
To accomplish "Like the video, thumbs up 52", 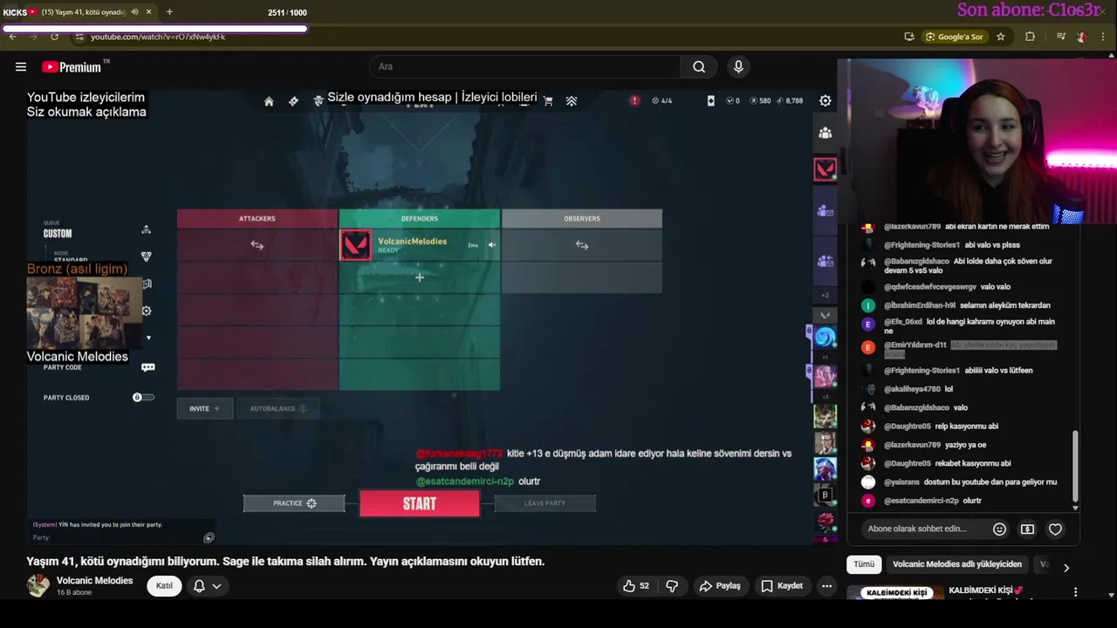I will 636,586.
